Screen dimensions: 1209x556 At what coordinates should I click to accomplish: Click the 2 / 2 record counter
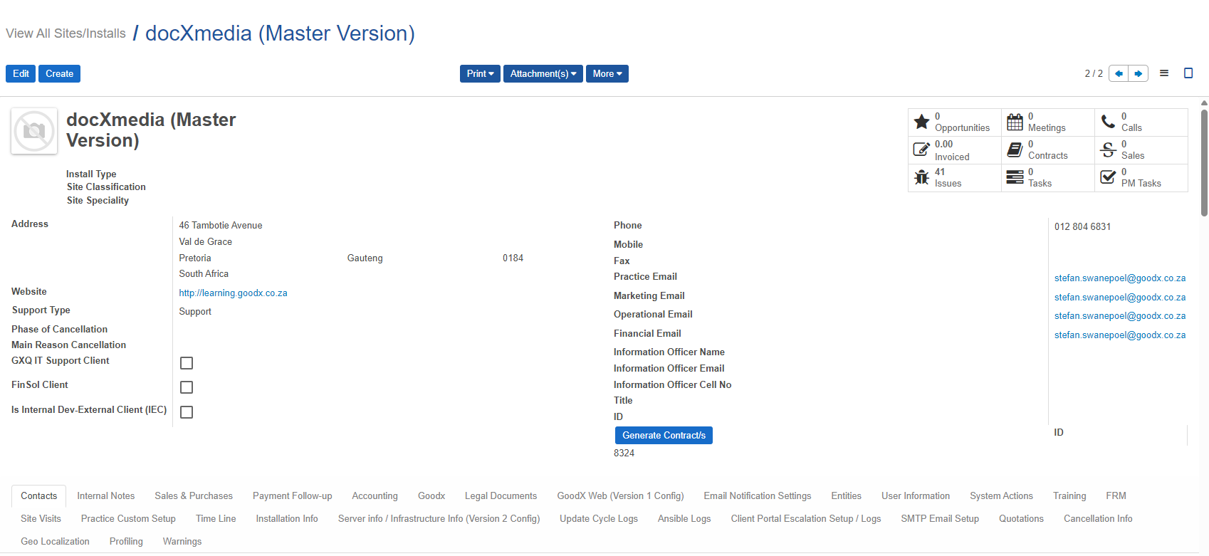(1094, 74)
